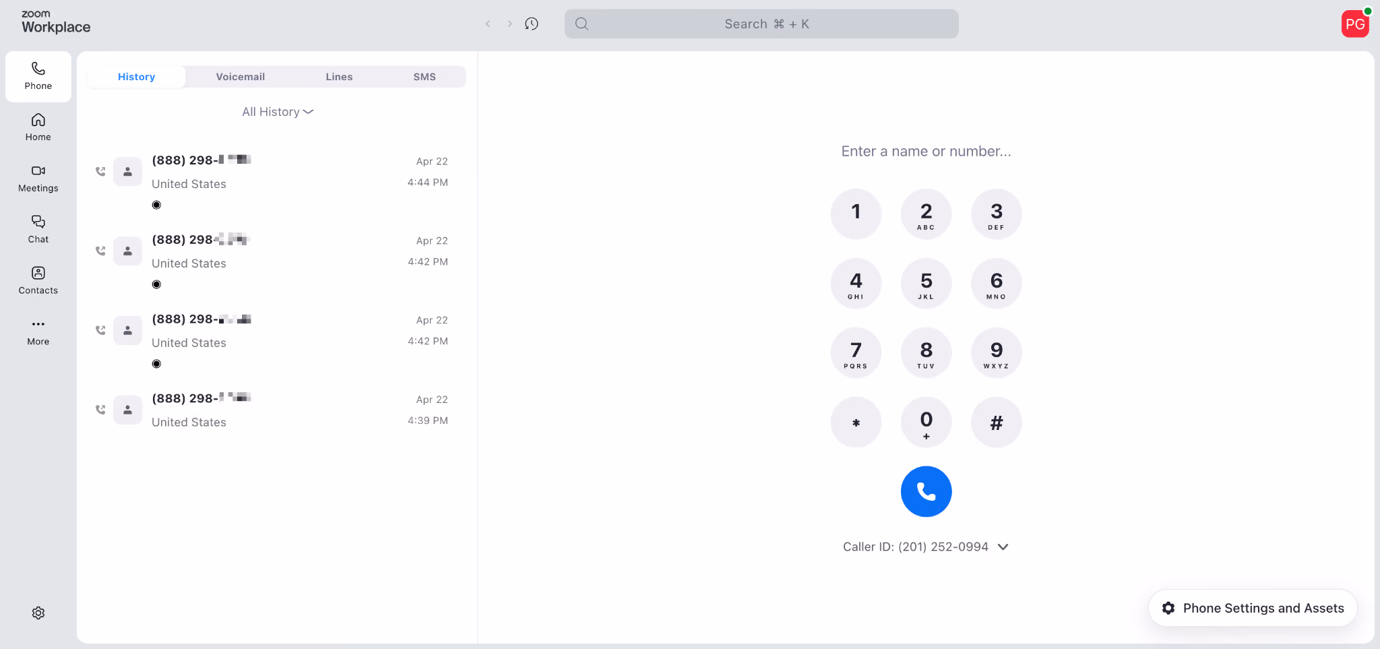The image size is (1380, 649).
Task: Switch to the Lines tab
Action: (339, 77)
